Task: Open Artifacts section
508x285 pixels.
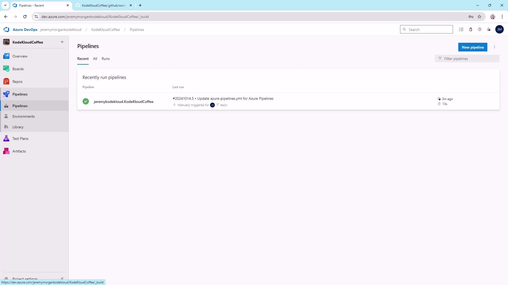Action: 19,151
